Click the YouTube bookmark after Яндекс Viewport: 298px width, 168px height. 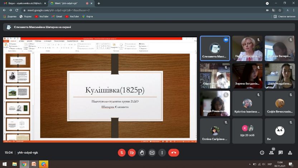pyautogui.click(x=42, y=17)
